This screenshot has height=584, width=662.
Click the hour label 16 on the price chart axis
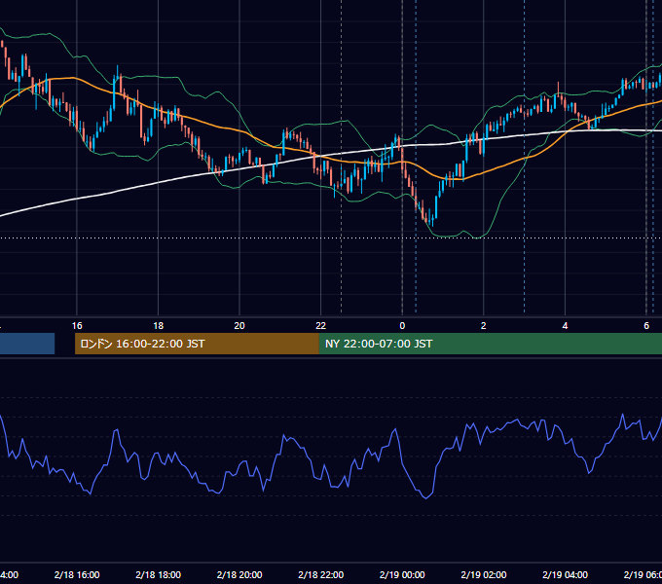pos(77,326)
